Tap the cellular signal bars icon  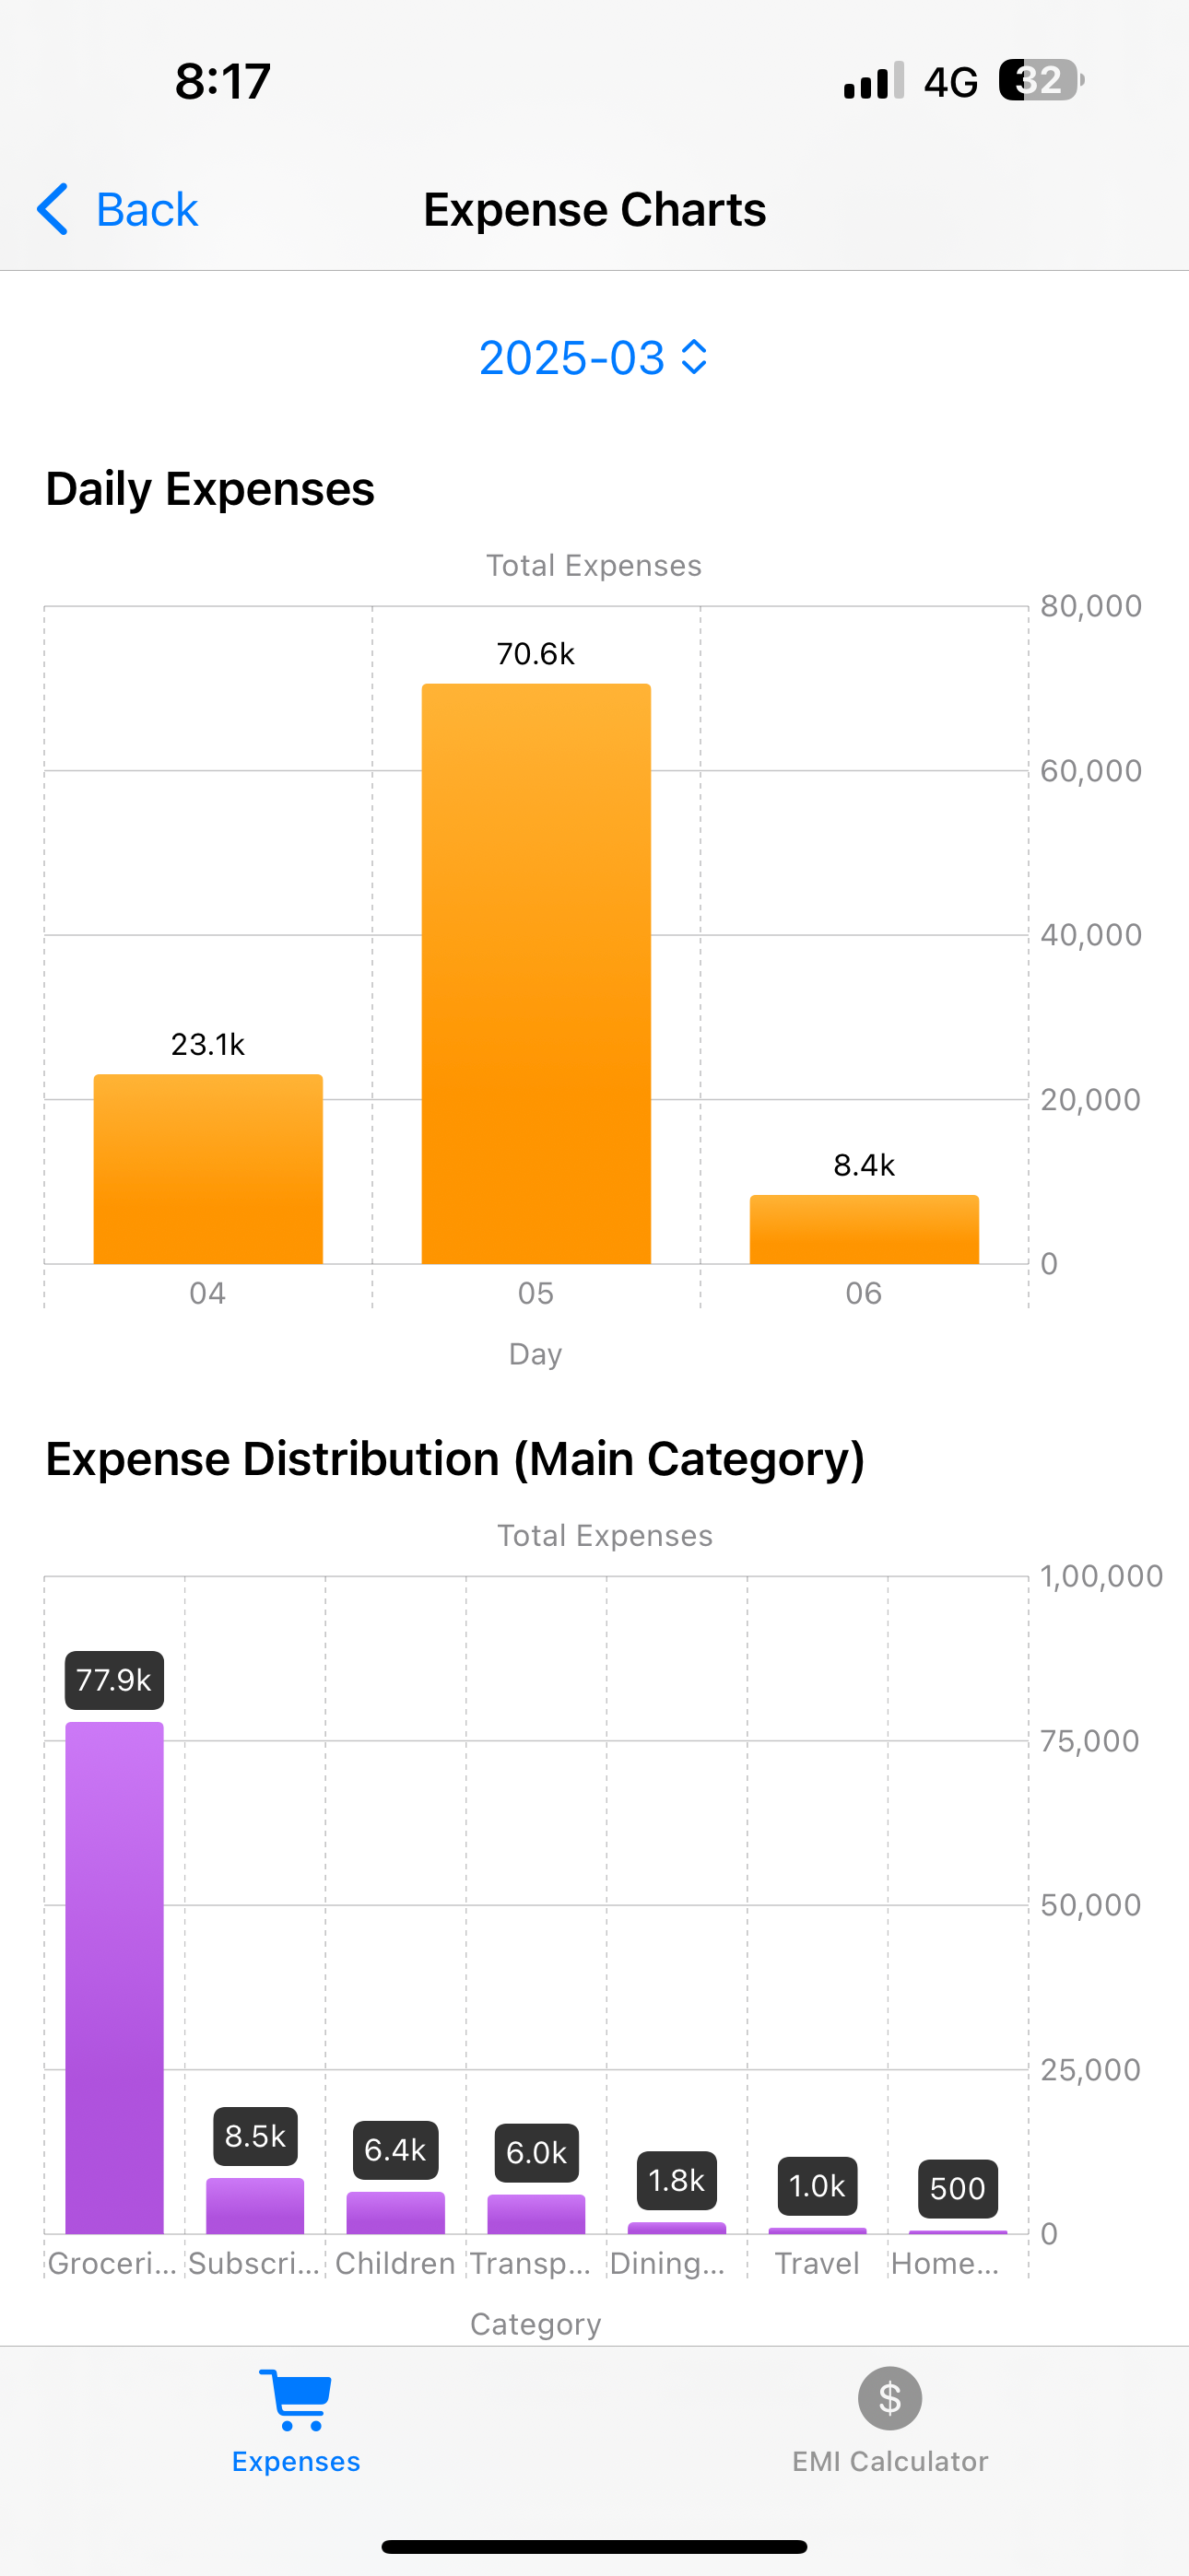click(x=874, y=81)
